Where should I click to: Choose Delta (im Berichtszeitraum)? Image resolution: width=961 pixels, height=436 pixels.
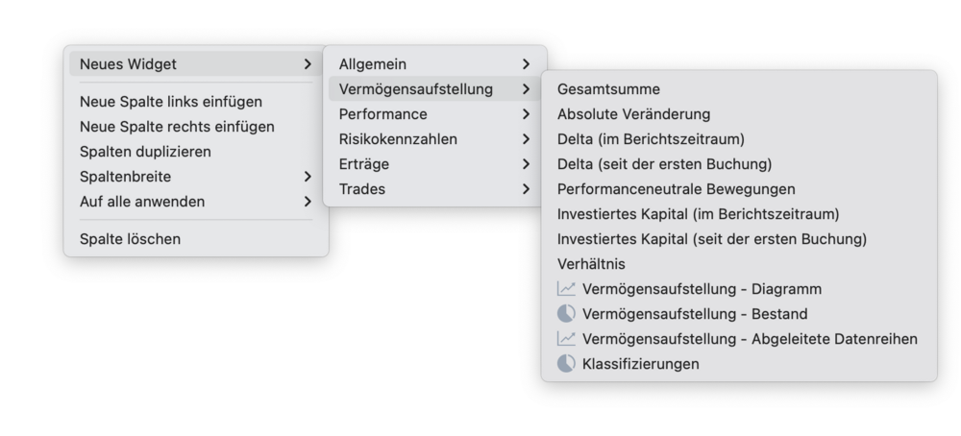pyautogui.click(x=651, y=139)
